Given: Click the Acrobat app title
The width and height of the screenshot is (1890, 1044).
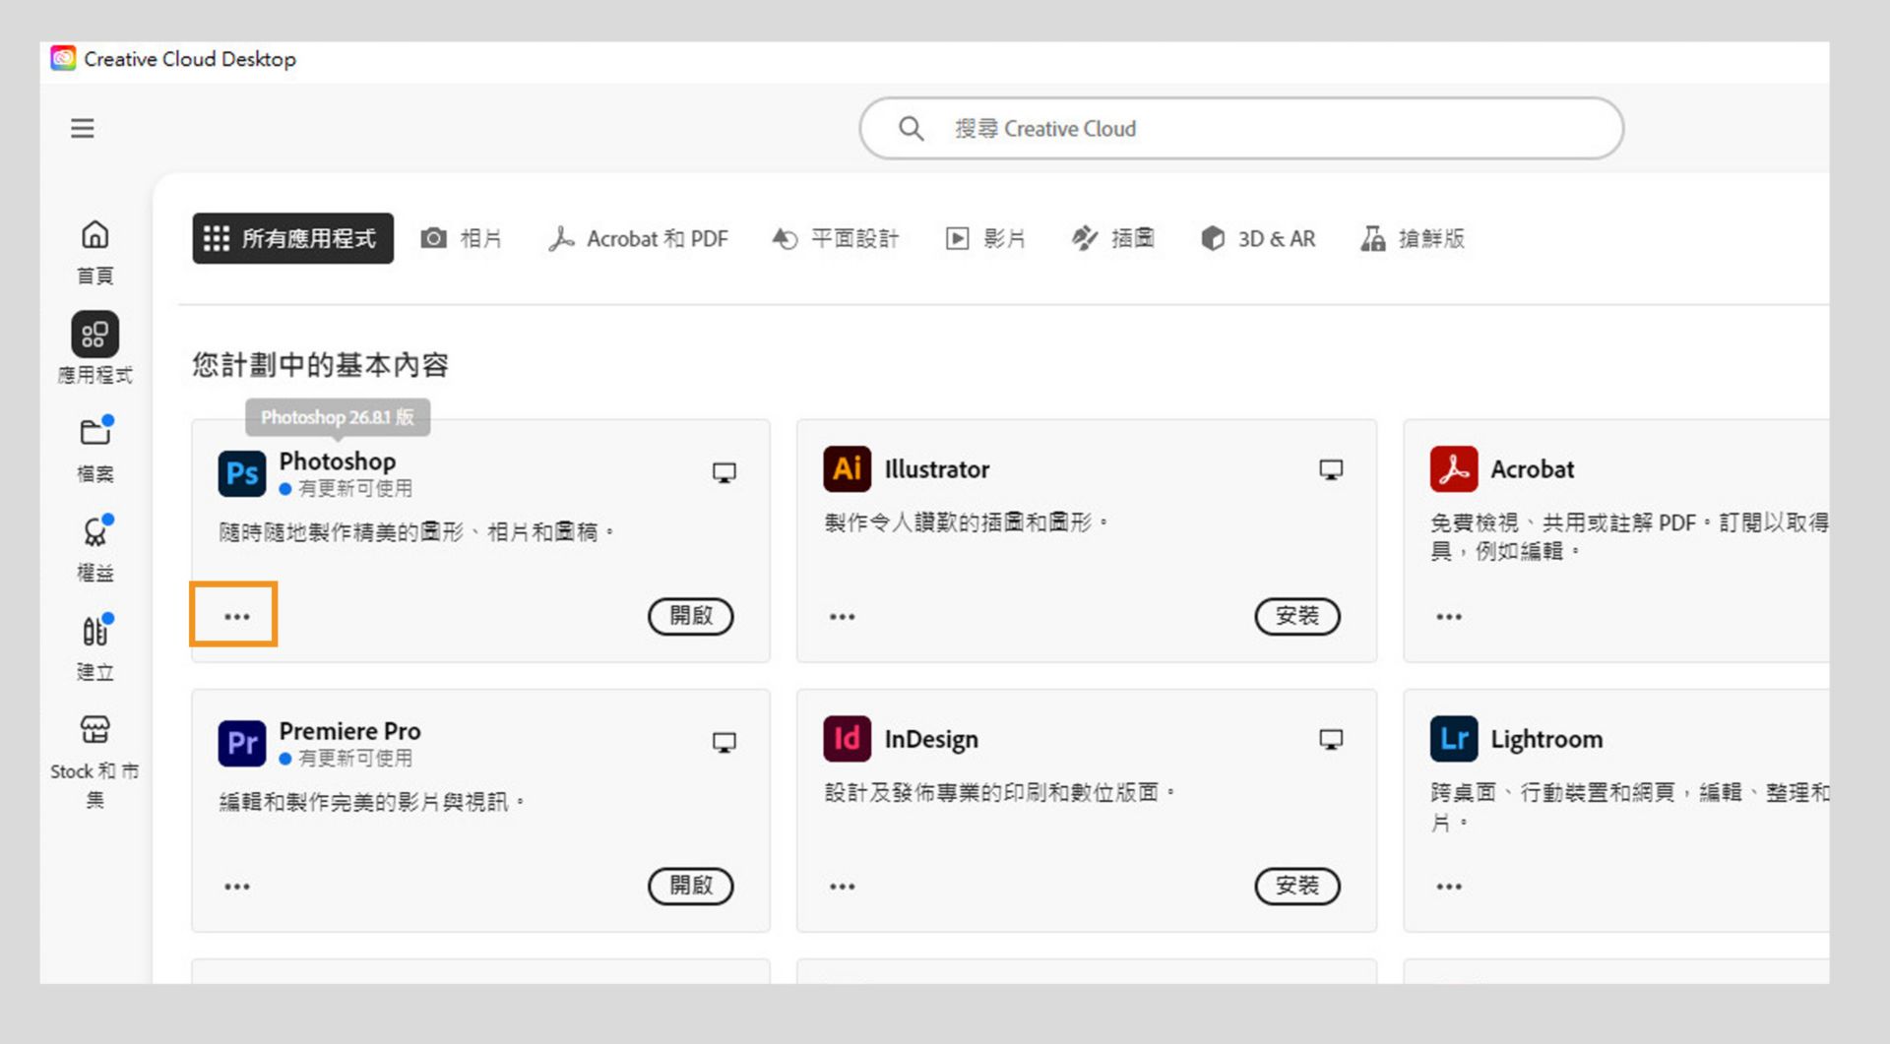Looking at the screenshot, I should (1533, 469).
